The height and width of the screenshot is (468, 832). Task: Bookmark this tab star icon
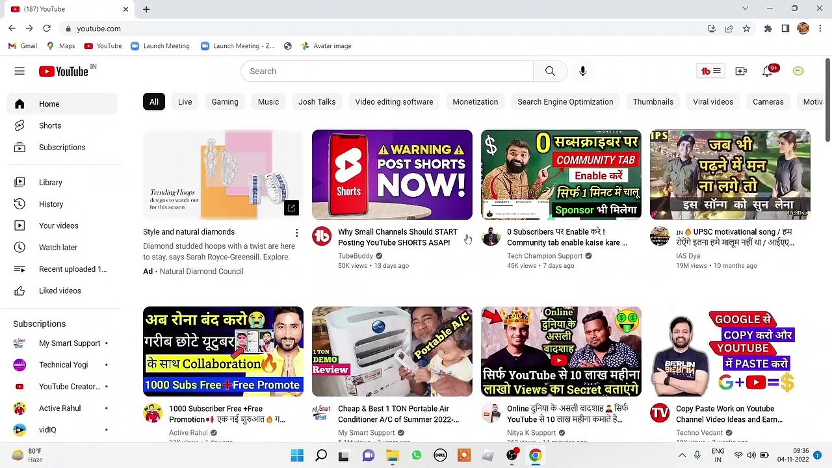tap(746, 29)
